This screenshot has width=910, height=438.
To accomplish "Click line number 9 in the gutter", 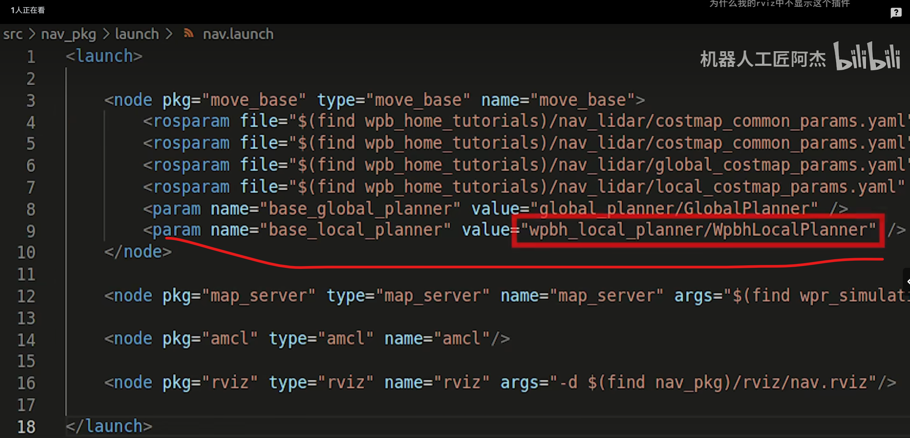I will (31, 231).
